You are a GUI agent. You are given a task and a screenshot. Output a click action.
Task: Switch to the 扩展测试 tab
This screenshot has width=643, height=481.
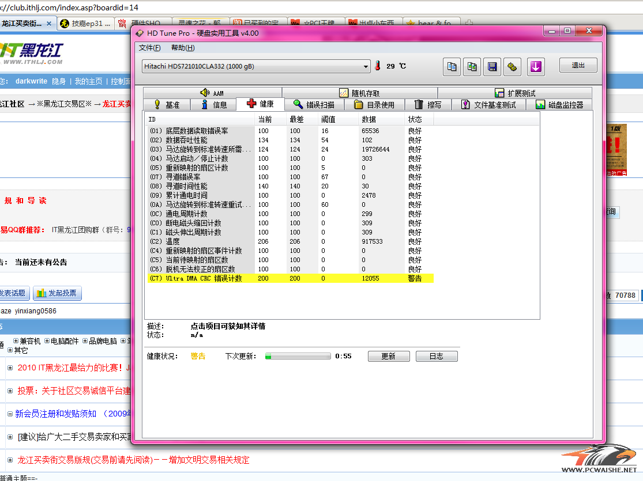pos(515,93)
